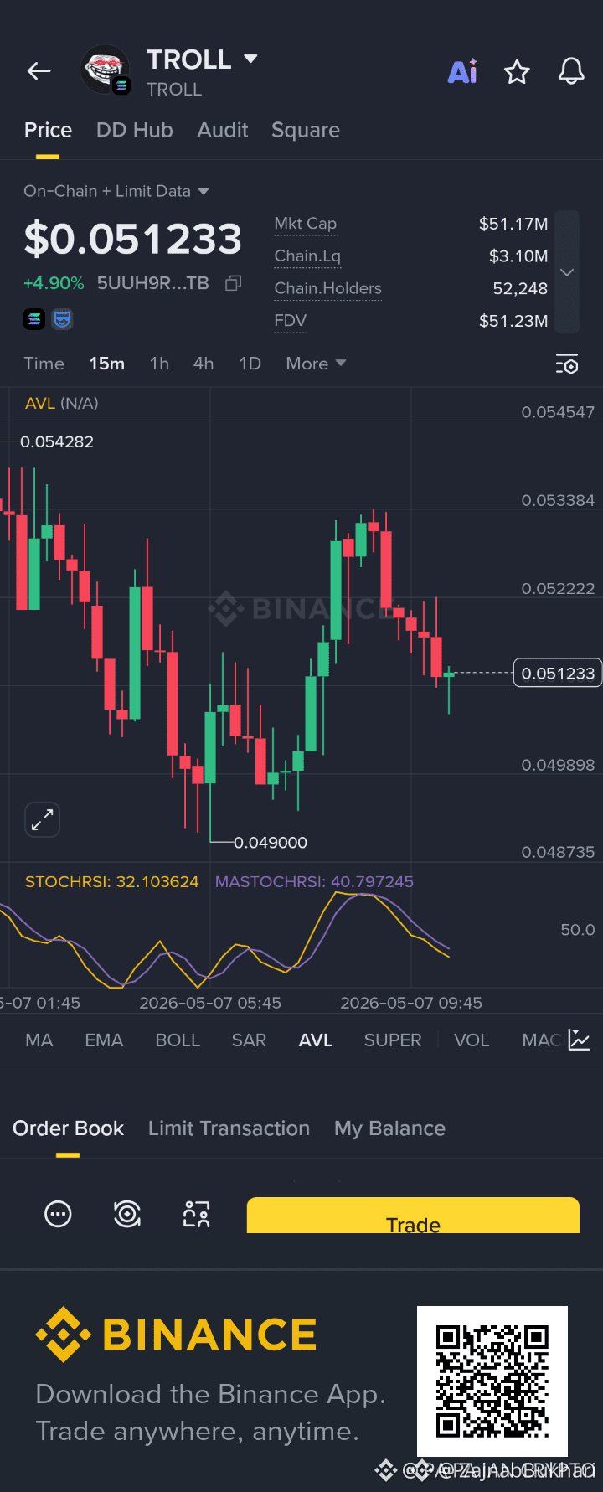Enable the EMA indicator

pos(104,1040)
